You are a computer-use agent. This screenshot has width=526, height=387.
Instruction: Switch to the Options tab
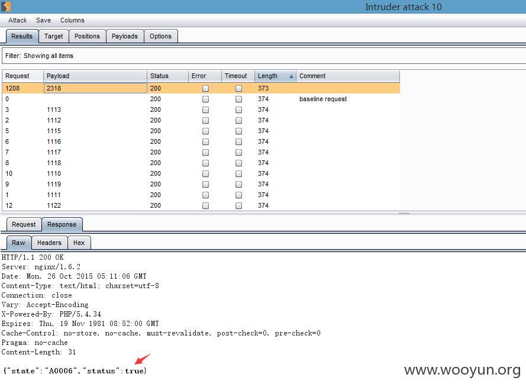(161, 36)
